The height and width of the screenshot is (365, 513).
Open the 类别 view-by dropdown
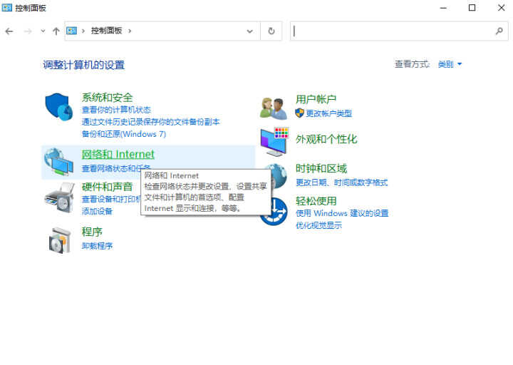[450, 64]
